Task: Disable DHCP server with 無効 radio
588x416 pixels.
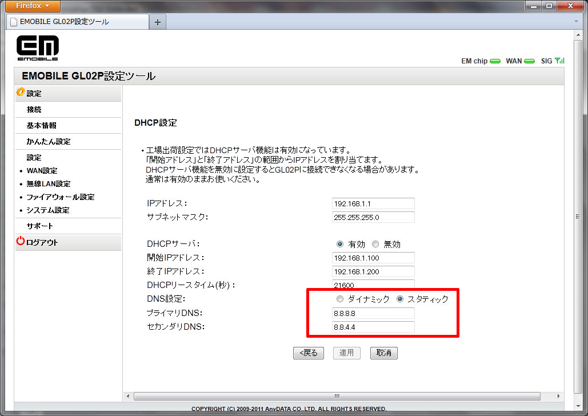Action: click(x=375, y=244)
